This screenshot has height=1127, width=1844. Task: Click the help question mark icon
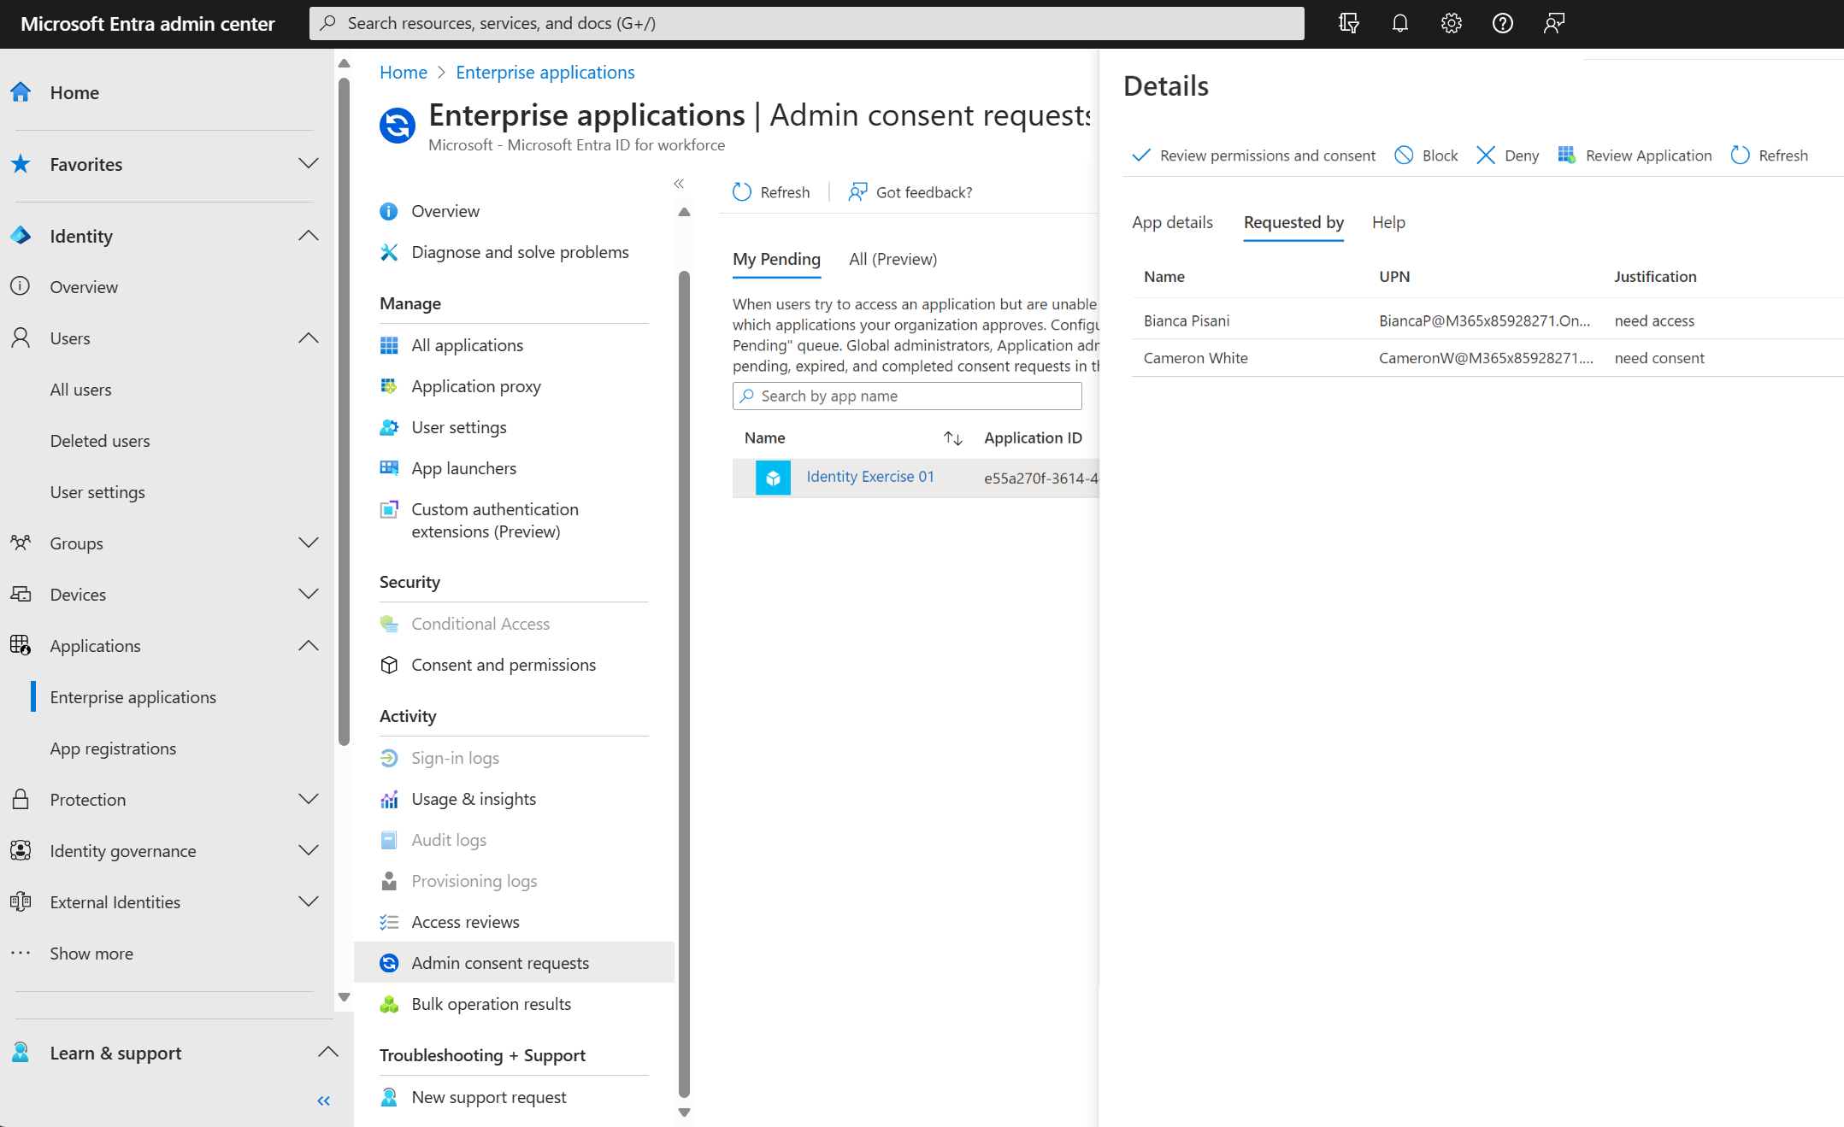[1502, 23]
